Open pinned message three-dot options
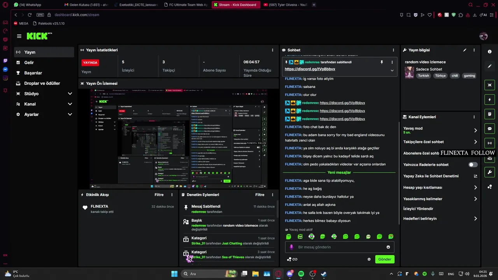This screenshot has height=280, width=498. [x=392, y=62]
